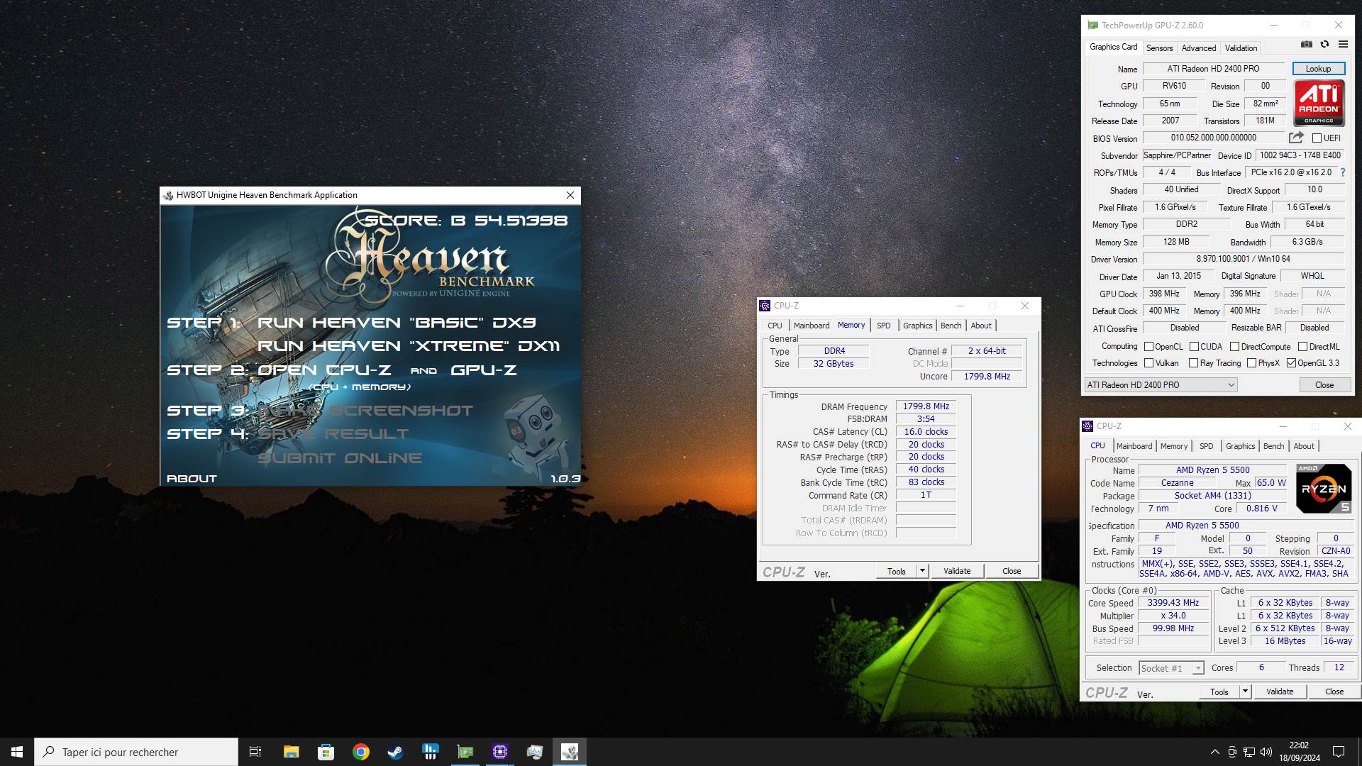Switch to the Sensors tab in GPU-Z

1159,48
